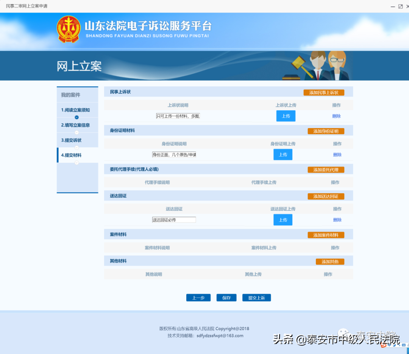
Task: Click 上传 button for 送达回证
Action: tap(283, 219)
